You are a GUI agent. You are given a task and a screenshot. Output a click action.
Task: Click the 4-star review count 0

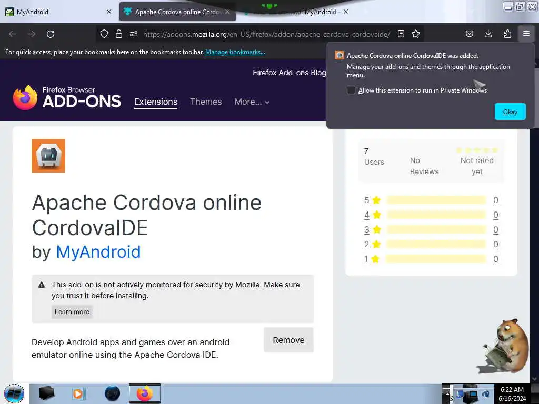(496, 215)
